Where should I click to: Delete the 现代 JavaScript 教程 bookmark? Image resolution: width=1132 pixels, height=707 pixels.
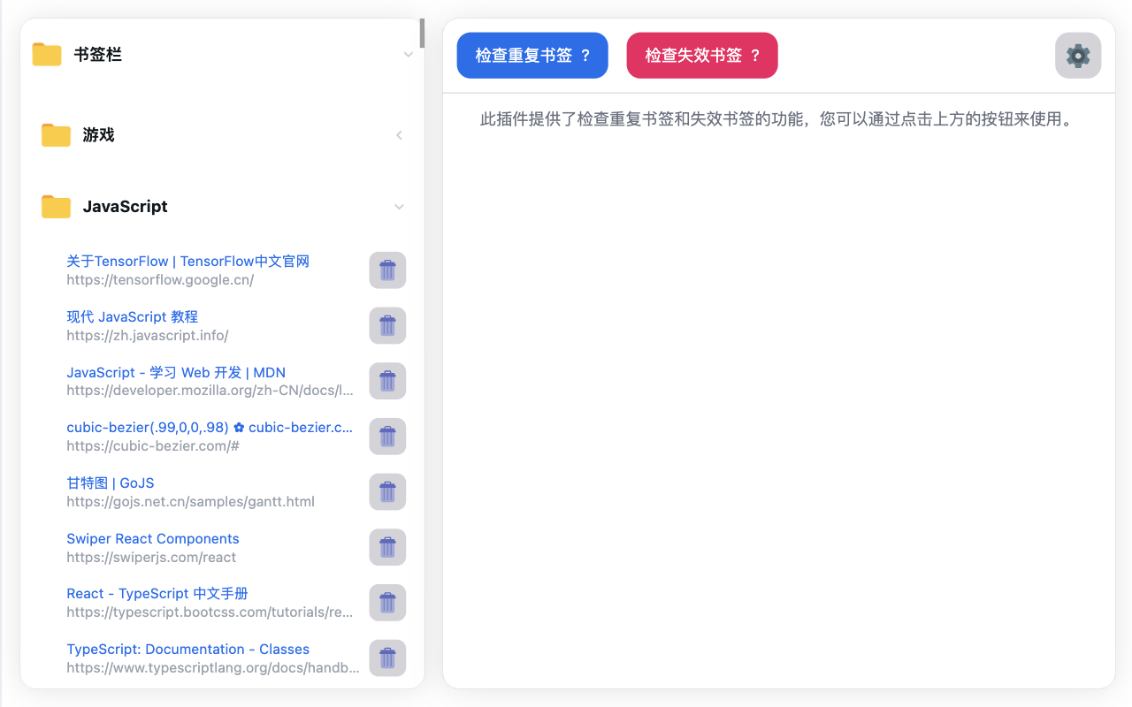[387, 325]
